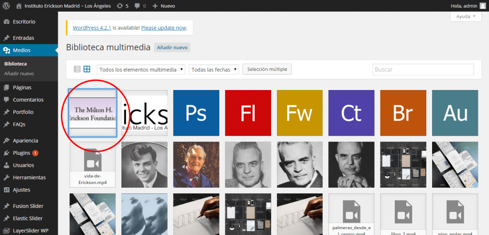Image resolution: width=489 pixels, height=235 pixels.
Task: Click the admin avatar icon
Action: tap(482, 6)
